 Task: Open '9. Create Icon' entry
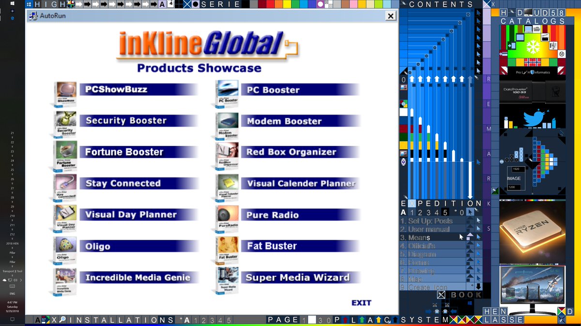pyautogui.click(x=432, y=287)
